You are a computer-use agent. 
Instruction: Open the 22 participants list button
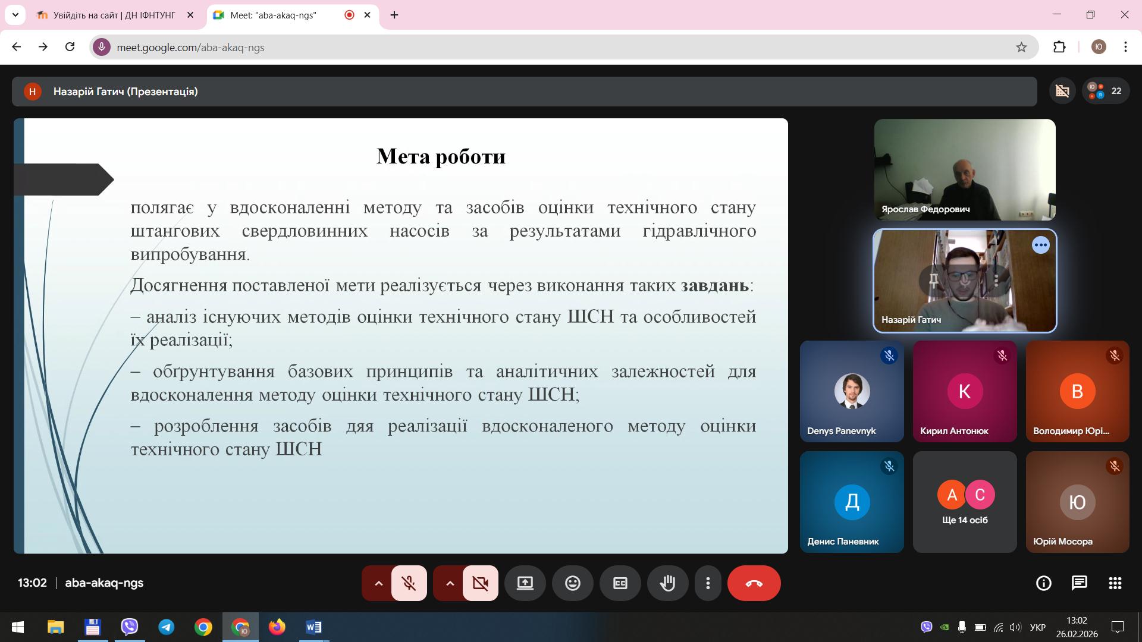(1106, 91)
